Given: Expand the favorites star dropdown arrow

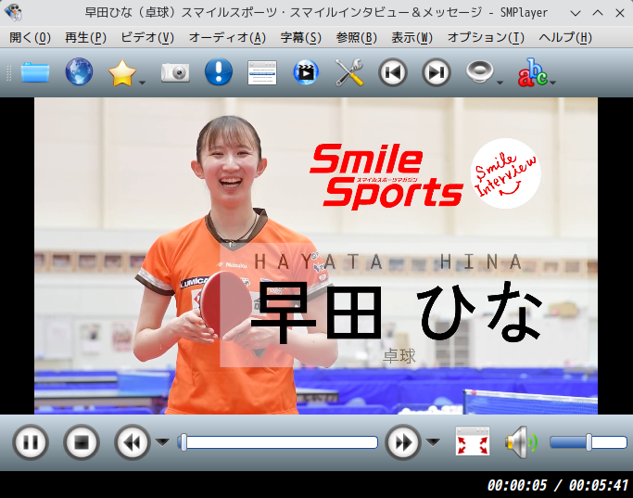Looking at the screenshot, I should pyautogui.click(x=142, y=83).
